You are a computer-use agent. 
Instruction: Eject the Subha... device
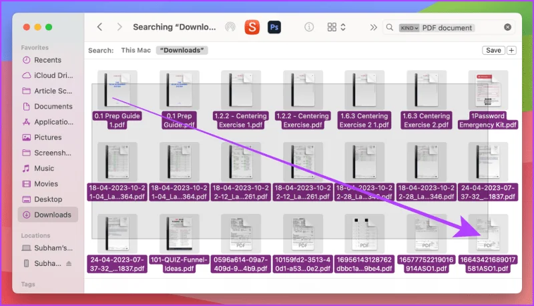(x=69, y=263)
